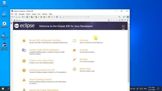The image size is (162, 91).
Task: Click the Customize page icon in Welcome toolbar
Action: coord(123,20)
